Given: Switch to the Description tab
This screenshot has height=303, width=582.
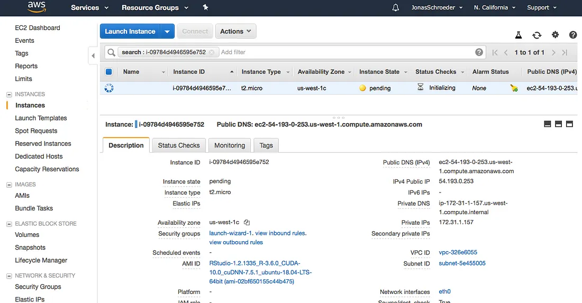Looking at the screenshot, I should pos(126,145).
